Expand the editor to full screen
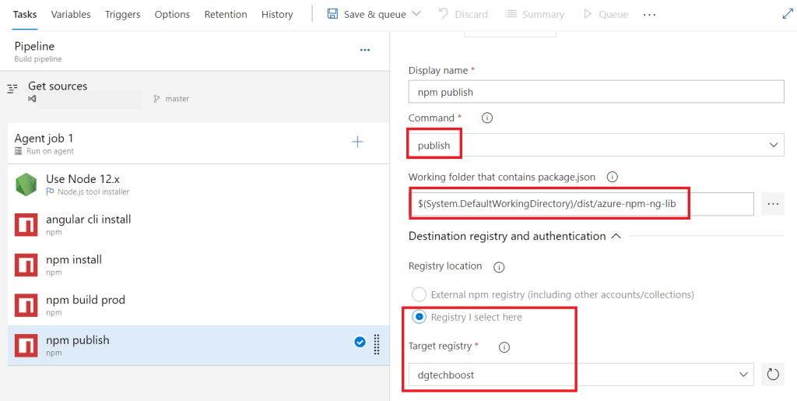Image resolution: width=797 pixels, height=401 pixels. click(x=786, y=14)
